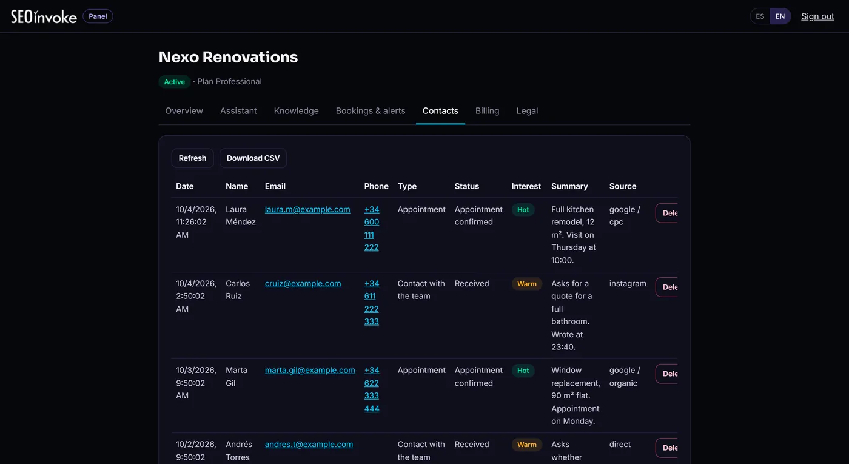Open the Legal tab

pyautogui.click(x=527, y=111)
